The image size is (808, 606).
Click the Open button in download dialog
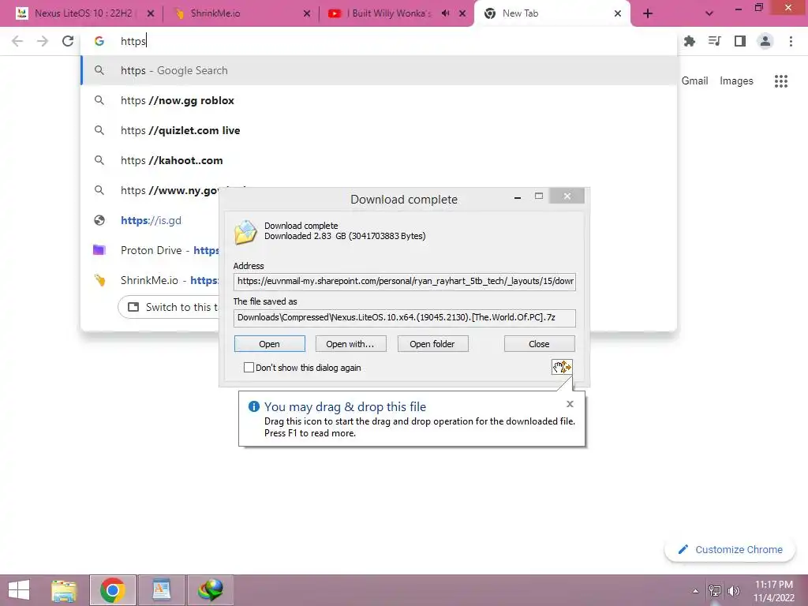(x=270, y=344)
